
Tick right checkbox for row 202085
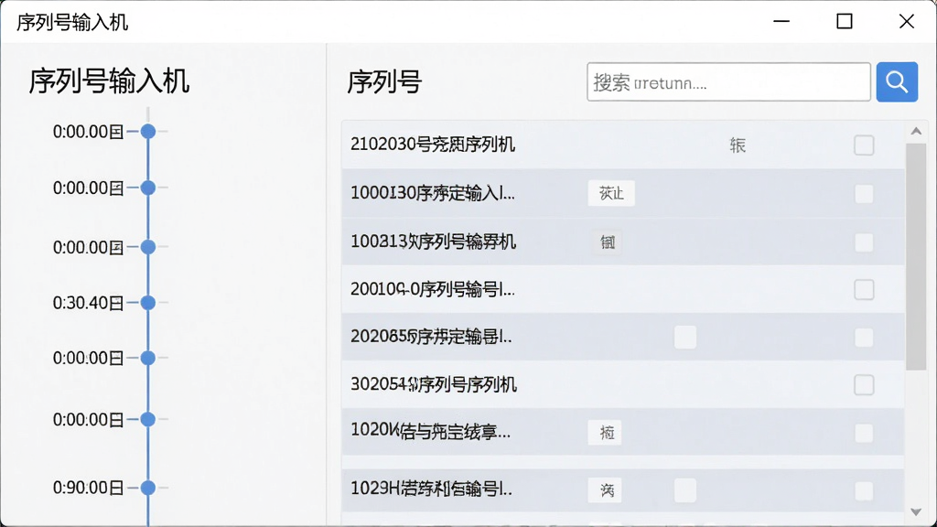pyautogui.click(x=864, y=338)
